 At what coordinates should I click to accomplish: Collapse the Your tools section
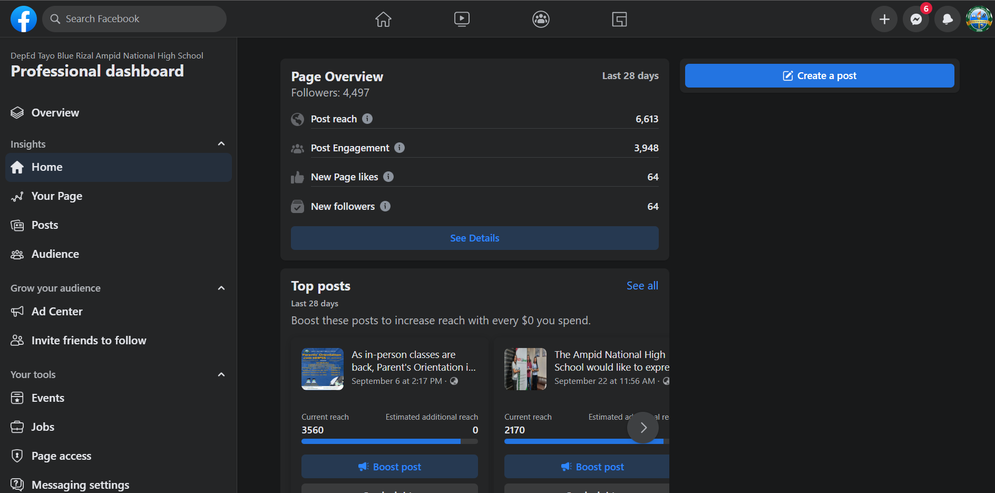(x=221, y=374)
